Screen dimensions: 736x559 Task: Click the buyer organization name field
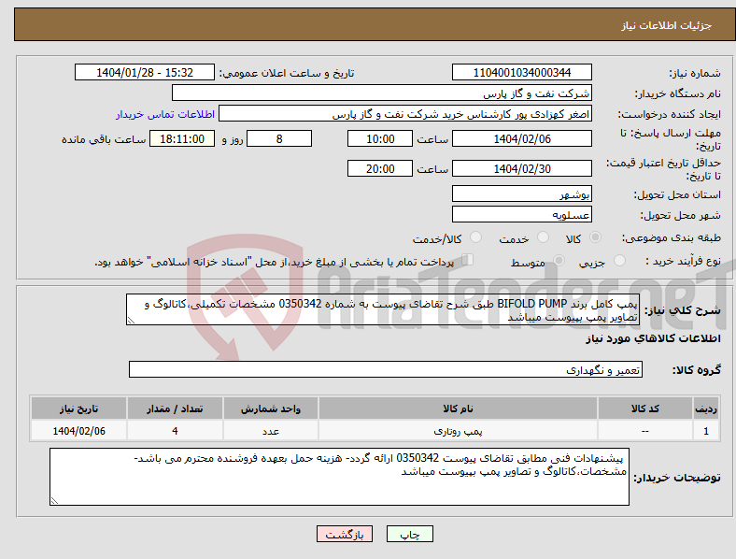click(382, 93)
